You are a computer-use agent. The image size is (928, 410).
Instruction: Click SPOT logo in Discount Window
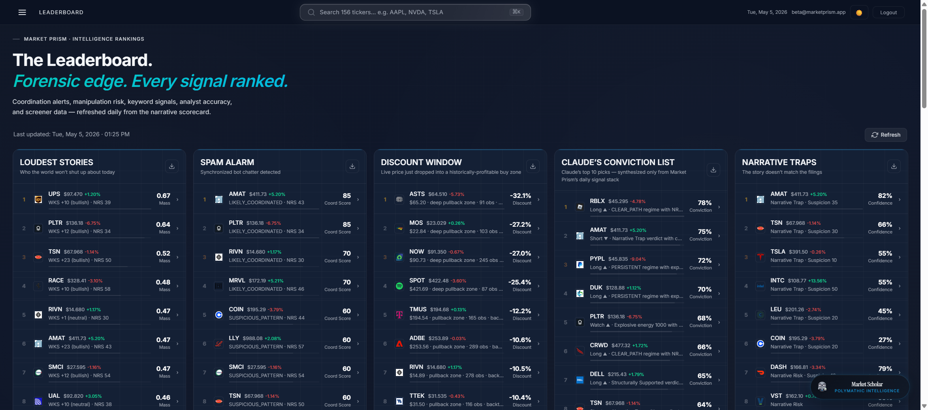[x=399, y=286]
